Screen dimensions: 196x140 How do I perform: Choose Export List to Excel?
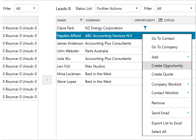[x=167, y=123]
